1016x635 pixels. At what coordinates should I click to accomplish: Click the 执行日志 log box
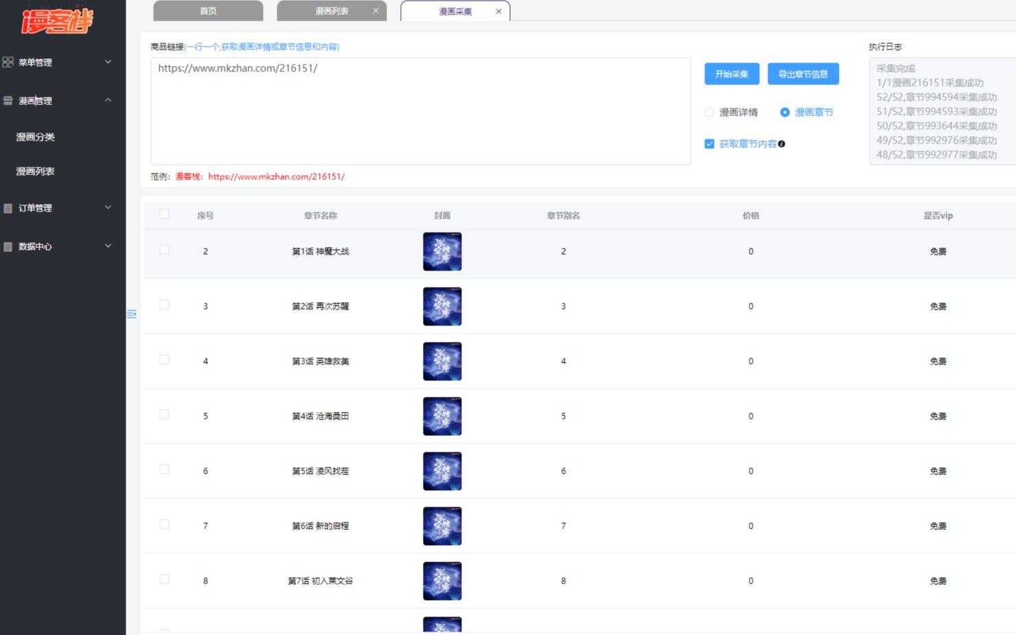coord(943,111)
